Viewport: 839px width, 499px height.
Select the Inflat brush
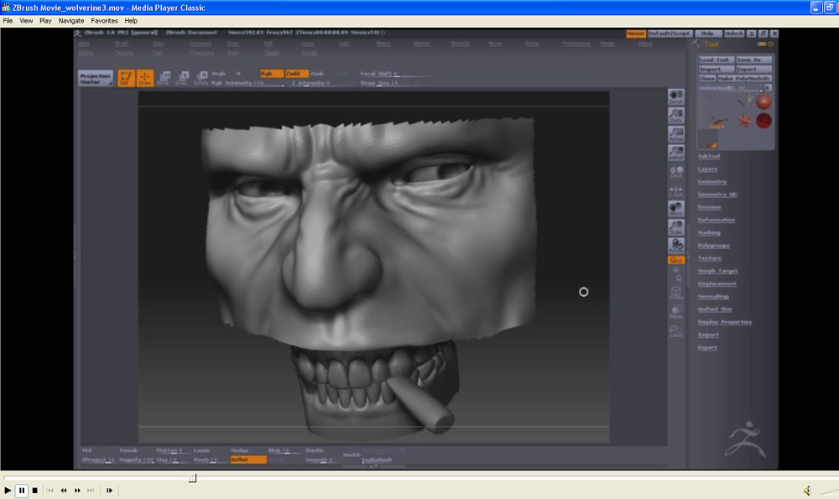click(x=248, y=460)
